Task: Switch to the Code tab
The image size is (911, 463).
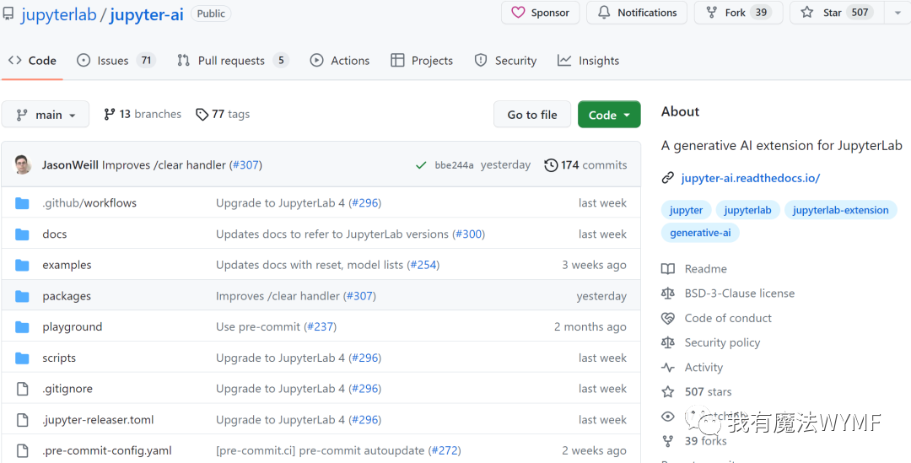Action: tap(32, 61)
